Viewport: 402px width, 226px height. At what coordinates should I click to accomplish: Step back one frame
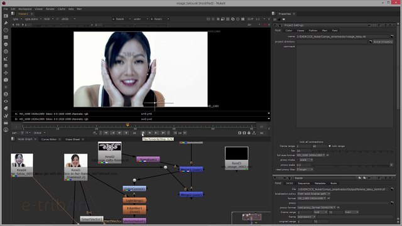click(x=119, y=133)
